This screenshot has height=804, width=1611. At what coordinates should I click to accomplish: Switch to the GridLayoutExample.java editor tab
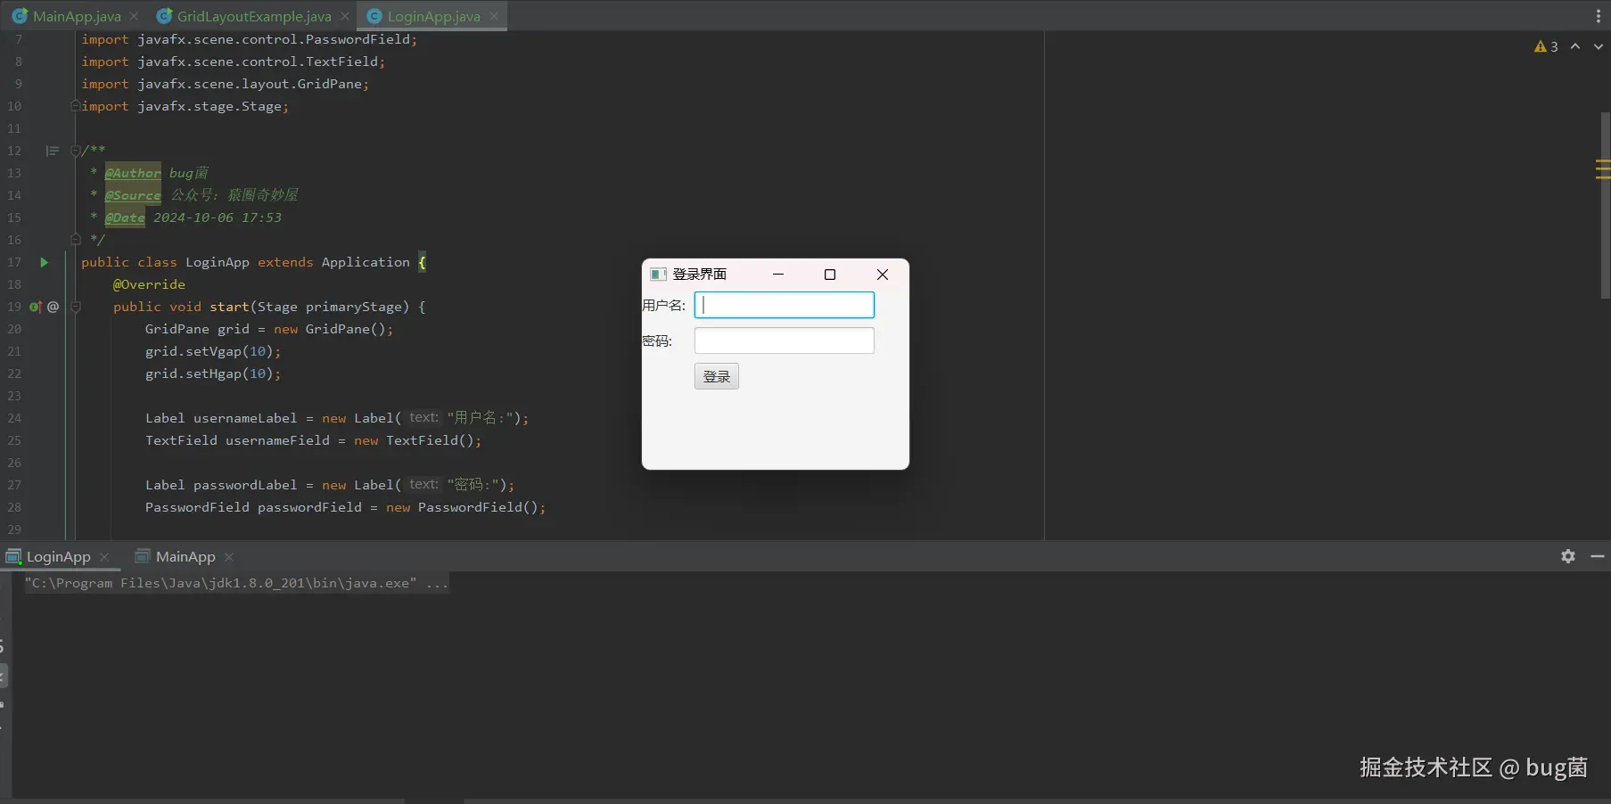tap(244, 16)
